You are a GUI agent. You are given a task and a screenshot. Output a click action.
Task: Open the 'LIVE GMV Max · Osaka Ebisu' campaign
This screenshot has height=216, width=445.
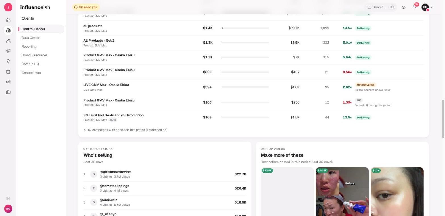pos(106,85)
